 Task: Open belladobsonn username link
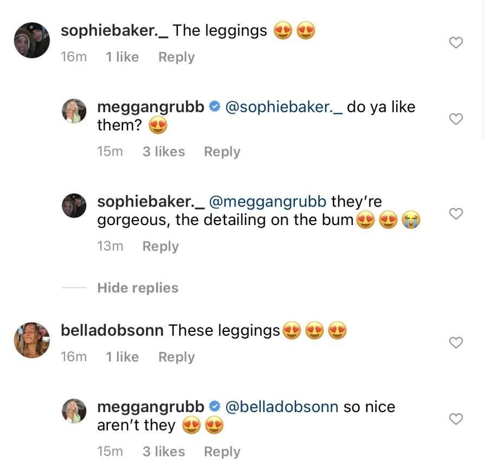pos(112,330)
